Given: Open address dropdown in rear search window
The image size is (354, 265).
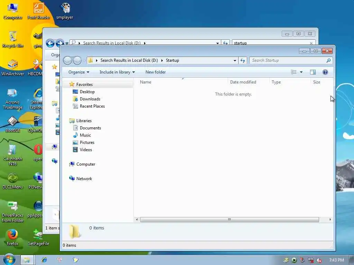Looking at the screenshot, I should point(217,43).
